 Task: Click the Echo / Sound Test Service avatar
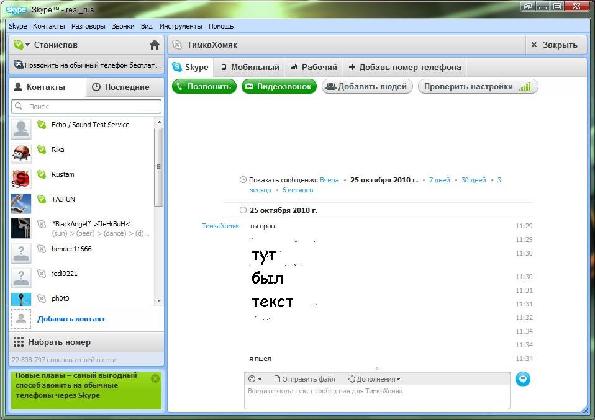point(21,129)
